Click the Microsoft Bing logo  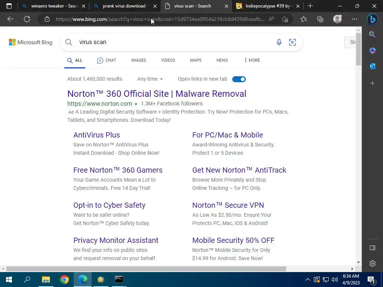[x=31, y=42]
